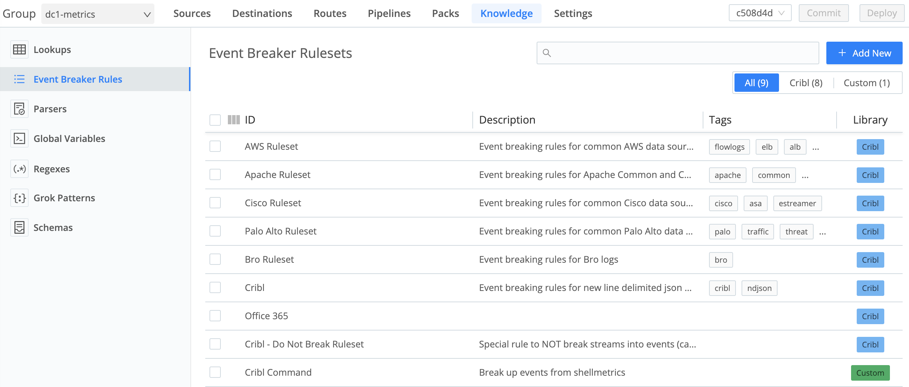The width and height of the screenshot is (909, 387).
Task: Open Grok Patterns via its braces icon
Action: (x=19, y=198)
